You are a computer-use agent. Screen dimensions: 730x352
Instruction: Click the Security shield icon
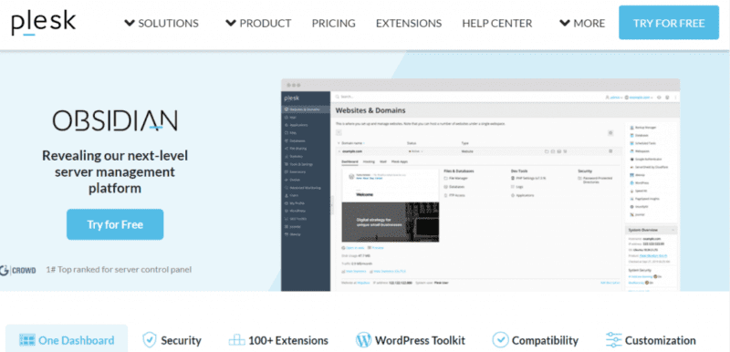coord(149,340)
